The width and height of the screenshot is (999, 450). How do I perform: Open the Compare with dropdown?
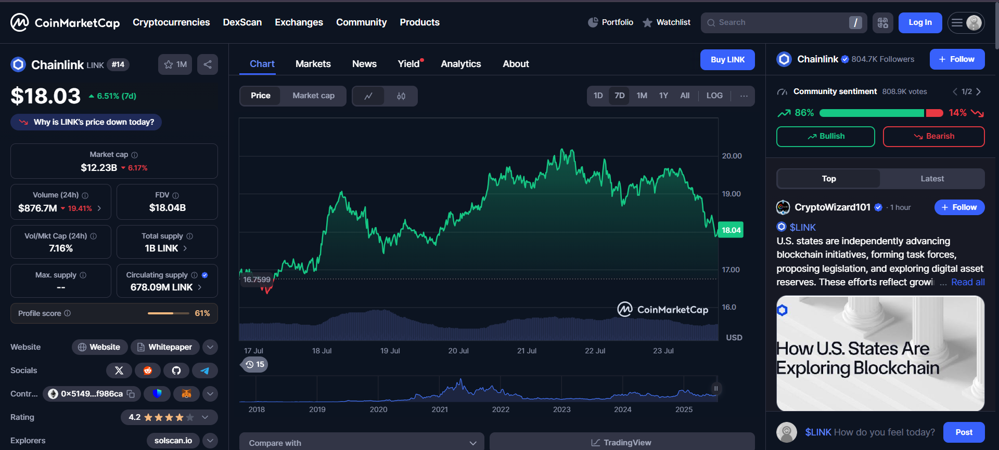pos(362,442)
